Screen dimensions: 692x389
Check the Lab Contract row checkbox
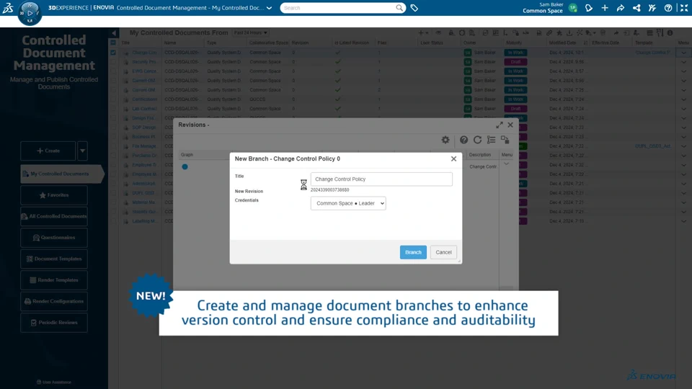tap(113, 109)
